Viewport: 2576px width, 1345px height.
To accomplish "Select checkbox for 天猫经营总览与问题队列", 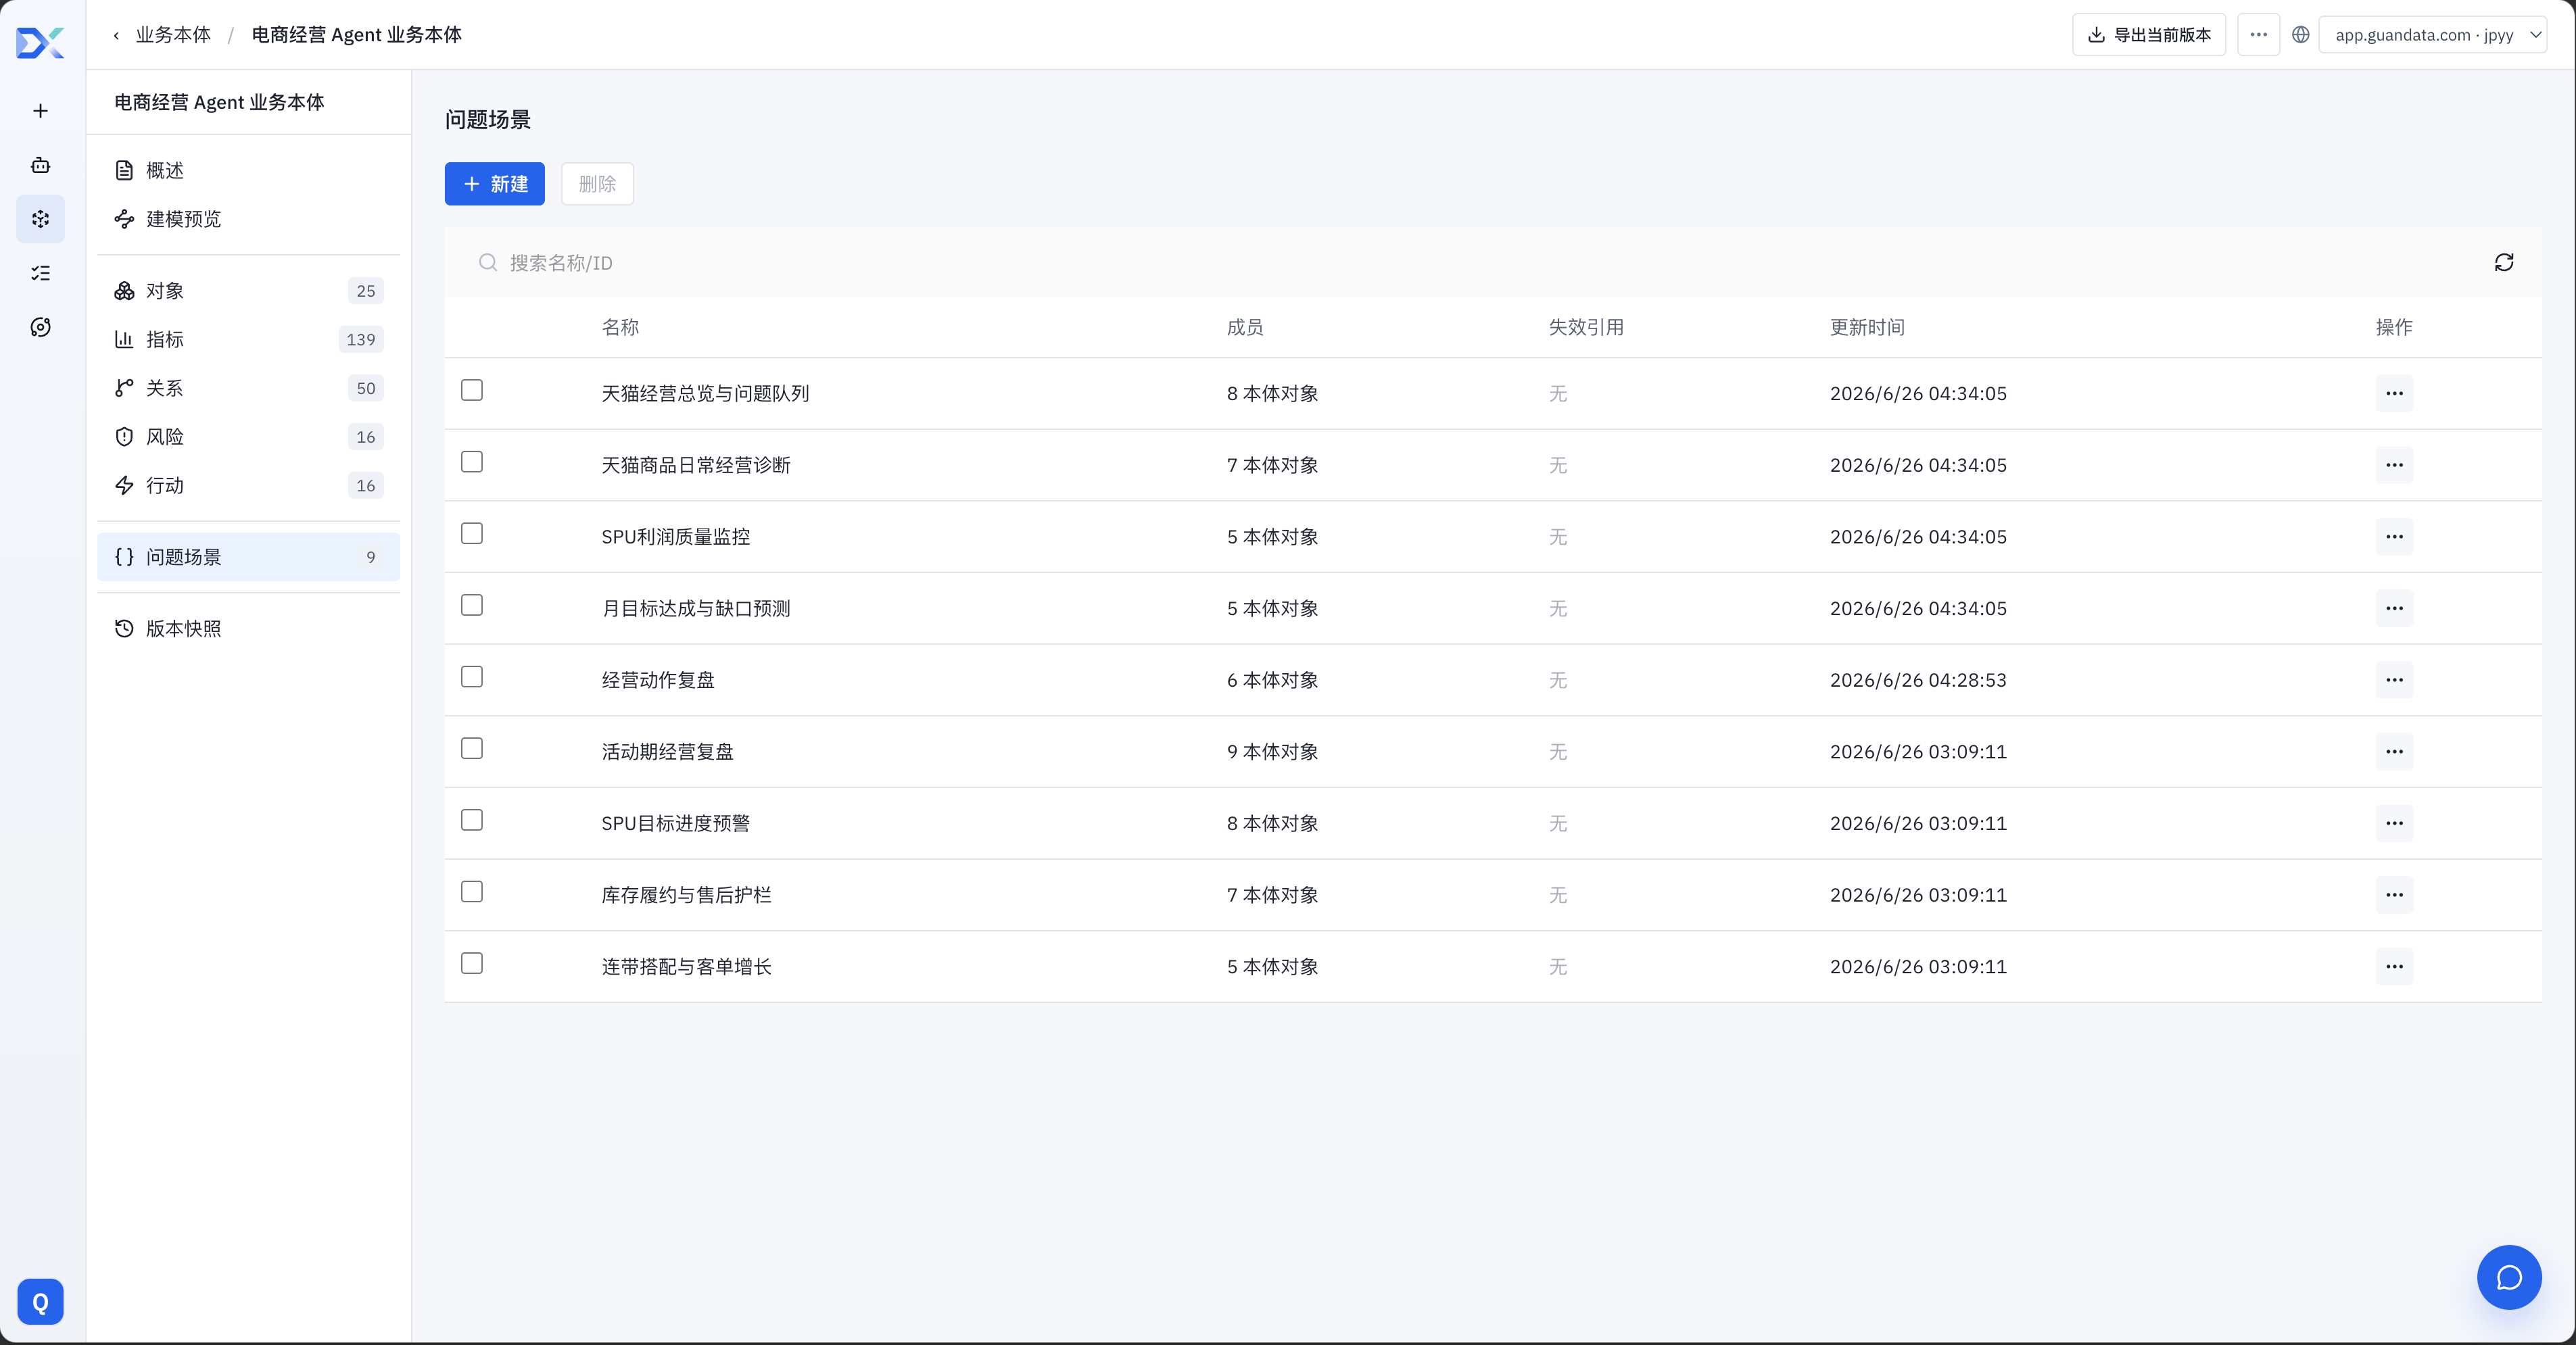I will (472, 390).
